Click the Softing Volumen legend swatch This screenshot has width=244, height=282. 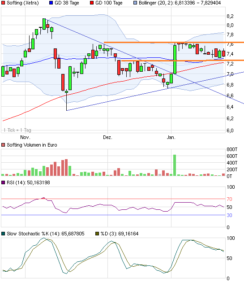(x=3, y=145)
